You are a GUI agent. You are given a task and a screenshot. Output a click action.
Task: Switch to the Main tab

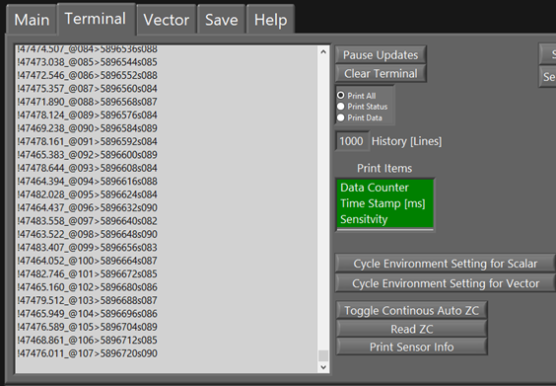coord(32,20)
